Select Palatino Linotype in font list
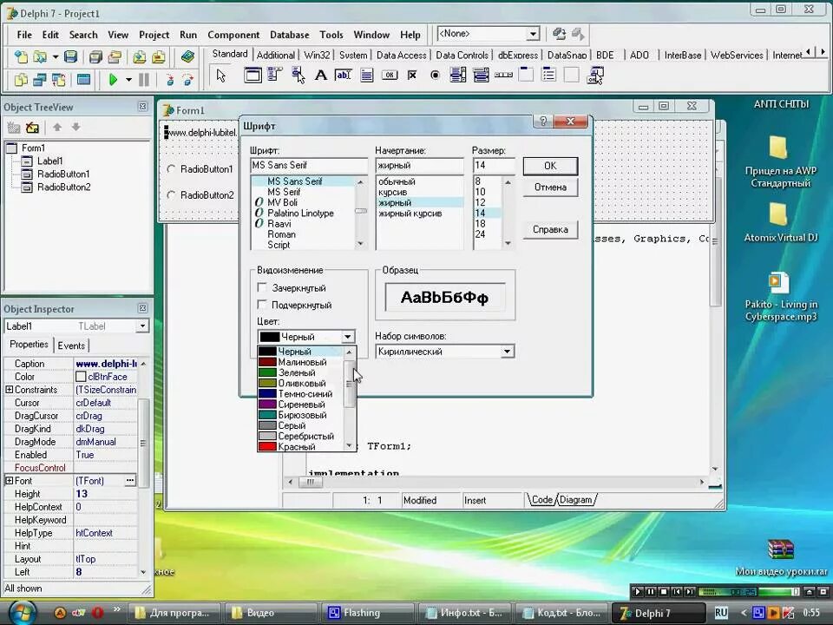Viewport: 833px width, 625px height. 300,214
